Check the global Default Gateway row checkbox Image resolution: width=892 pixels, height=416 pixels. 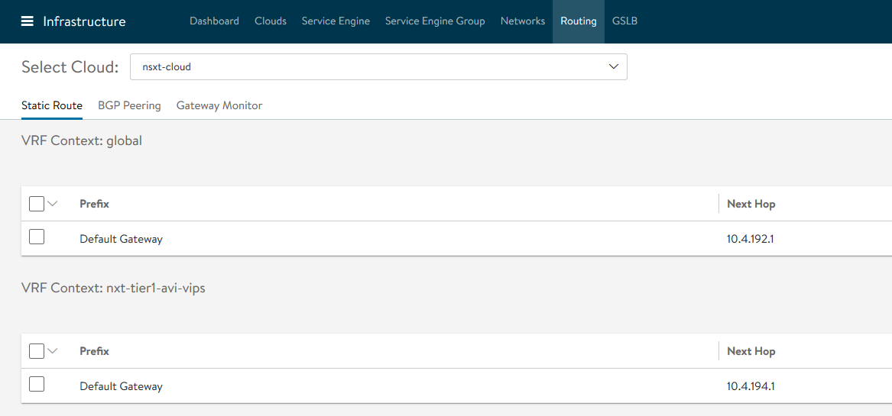tap(37, 237)
